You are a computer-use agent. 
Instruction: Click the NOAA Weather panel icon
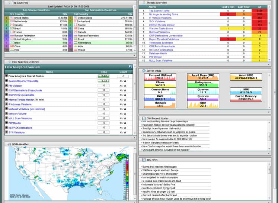coord(9,144)
